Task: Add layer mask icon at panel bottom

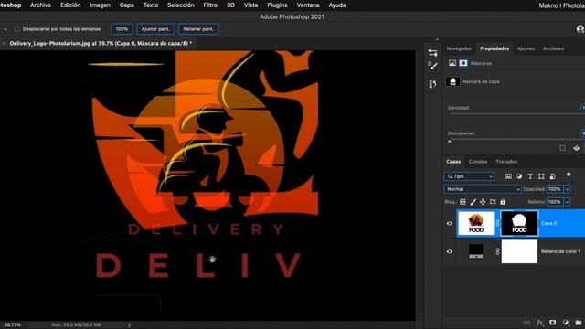Action: [552, 323]
